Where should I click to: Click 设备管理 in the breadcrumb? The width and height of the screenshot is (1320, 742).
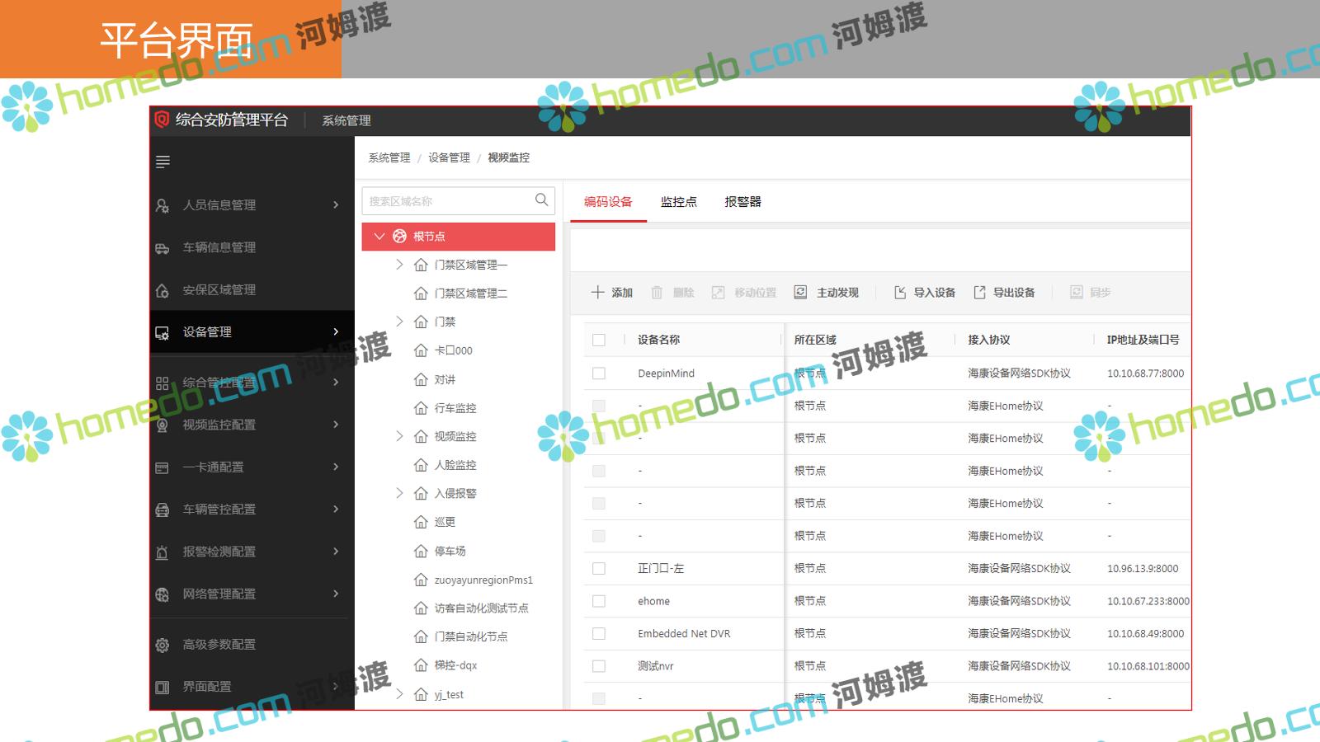click(x=449, y=157)
